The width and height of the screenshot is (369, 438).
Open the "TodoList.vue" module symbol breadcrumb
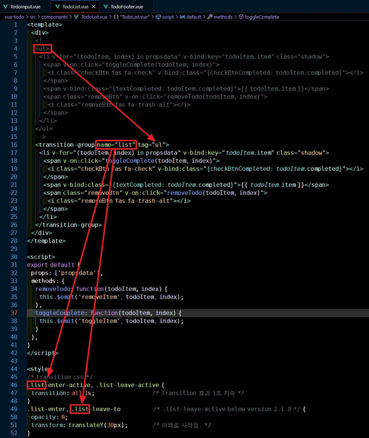[135, 17]
